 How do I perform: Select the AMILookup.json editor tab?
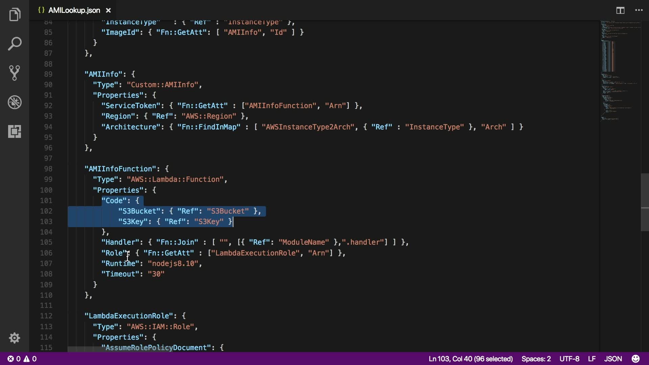click(74, 10)
